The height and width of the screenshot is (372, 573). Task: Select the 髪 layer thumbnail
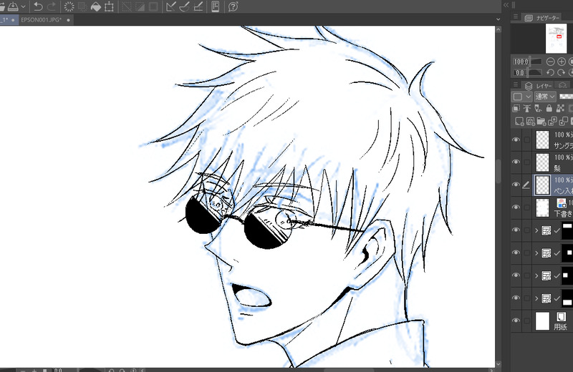tap(542, 162)
